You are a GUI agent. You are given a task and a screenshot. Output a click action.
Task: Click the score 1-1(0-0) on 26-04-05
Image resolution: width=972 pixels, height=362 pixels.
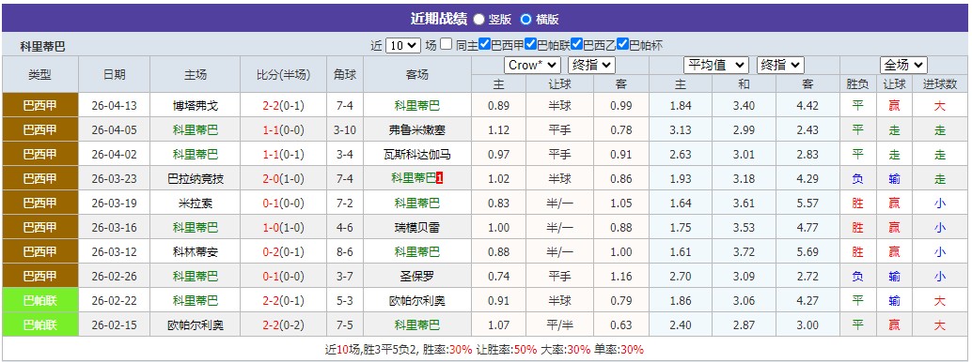pyautogui.click(x=283, y=130)
